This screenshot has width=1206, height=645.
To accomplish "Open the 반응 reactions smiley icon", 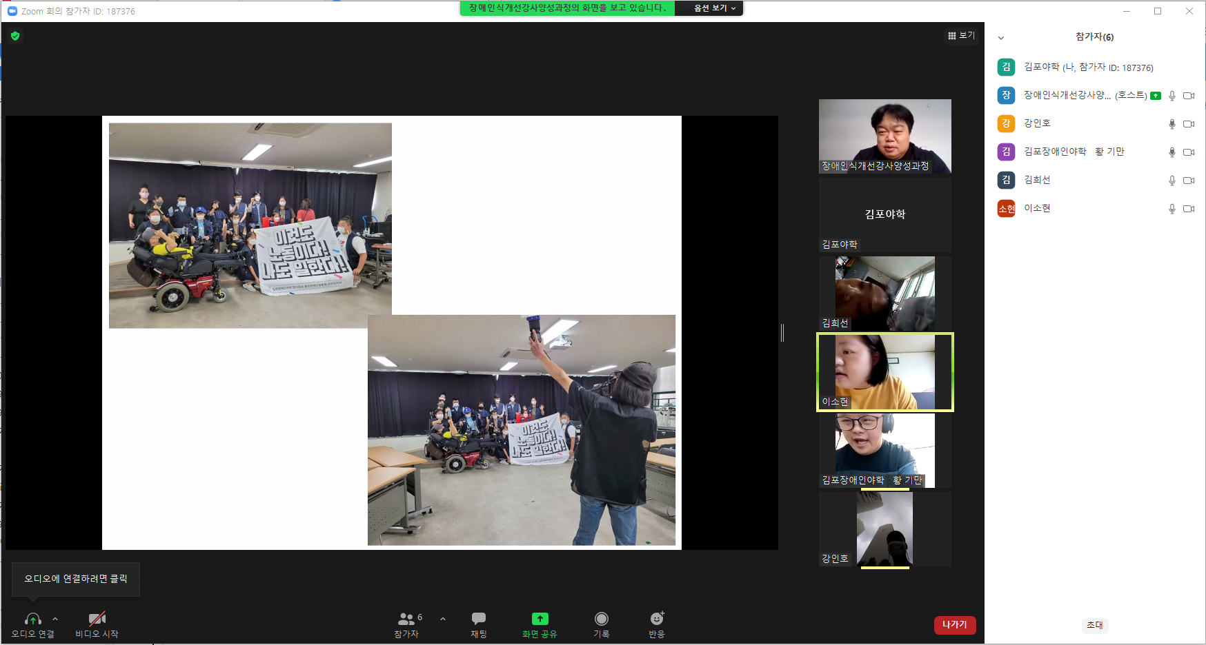I will 657,618.
